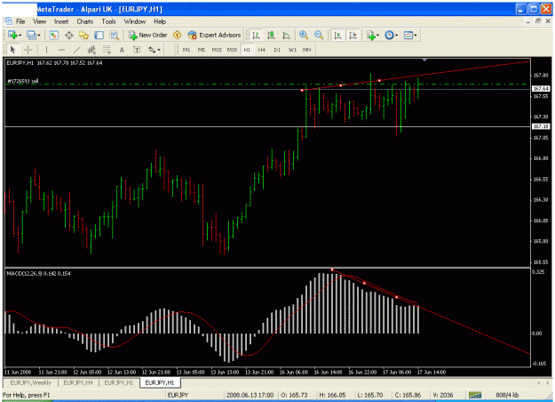Switch timeframe to H4
The image size is (555, 402).
262,50
